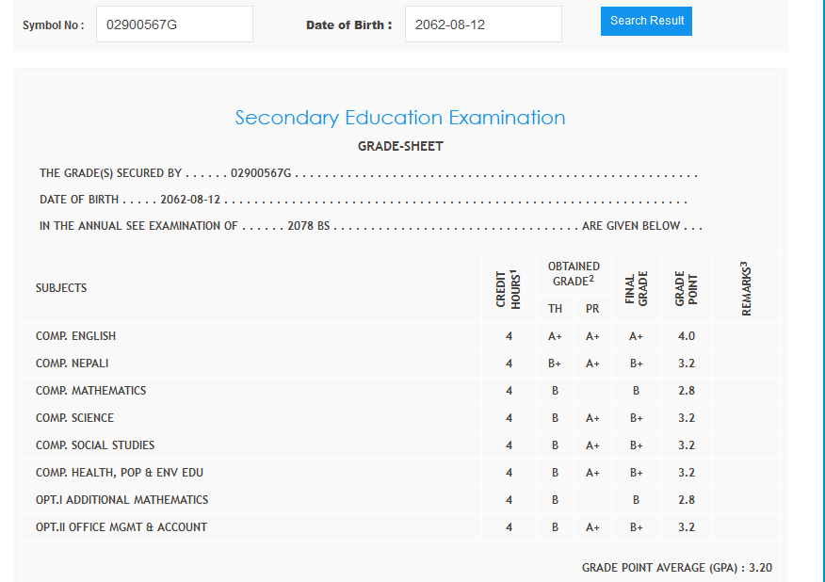
Task: Click the COMP. MATHEMATICS subject name
Action: coord(90,391)
